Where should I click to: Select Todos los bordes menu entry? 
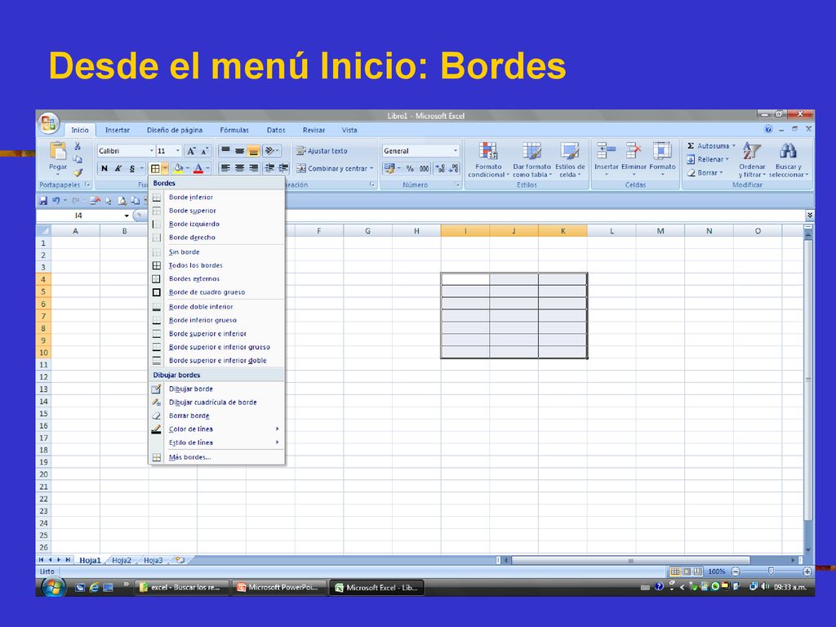click(x=216, y=265)
